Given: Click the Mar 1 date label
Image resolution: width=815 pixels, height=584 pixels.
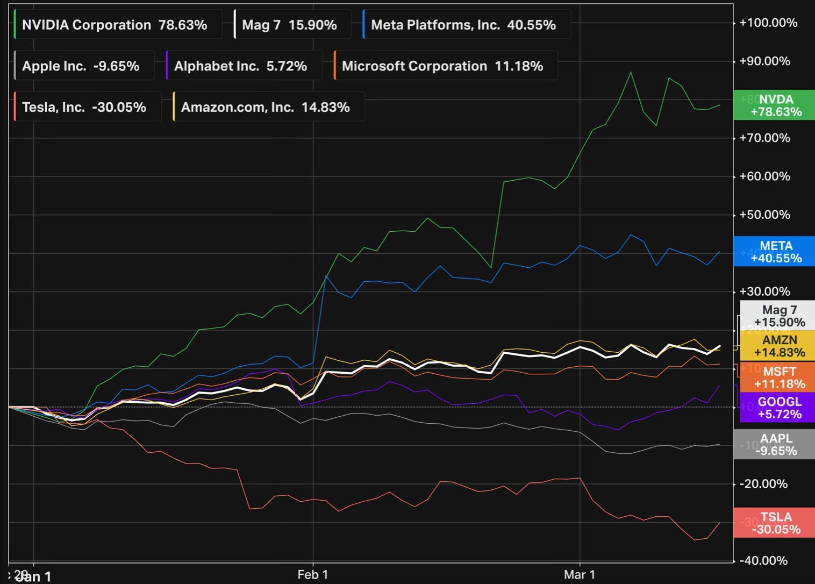Looking at the screenshot, I should click(580, 574).
